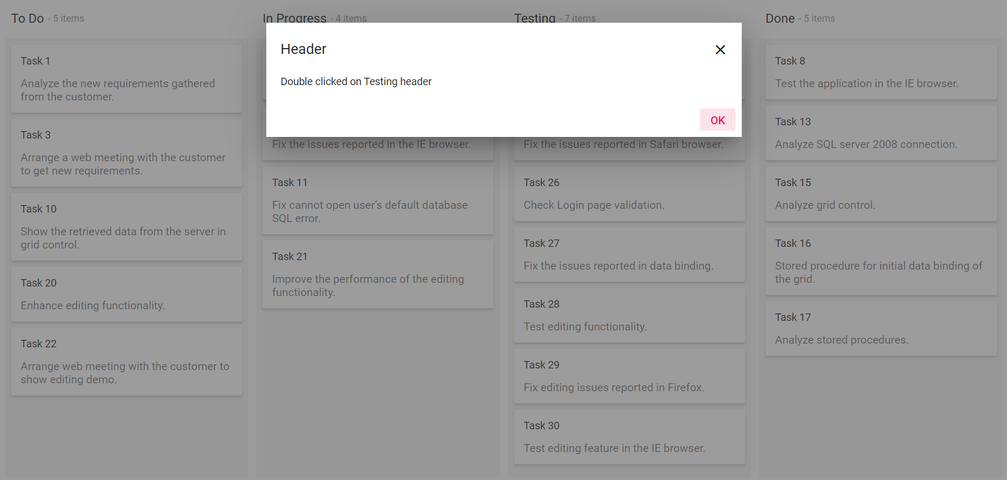This screenshot has height=480, width=1007.
Task: Select the Task 3 card
Action: pos(127,153)
